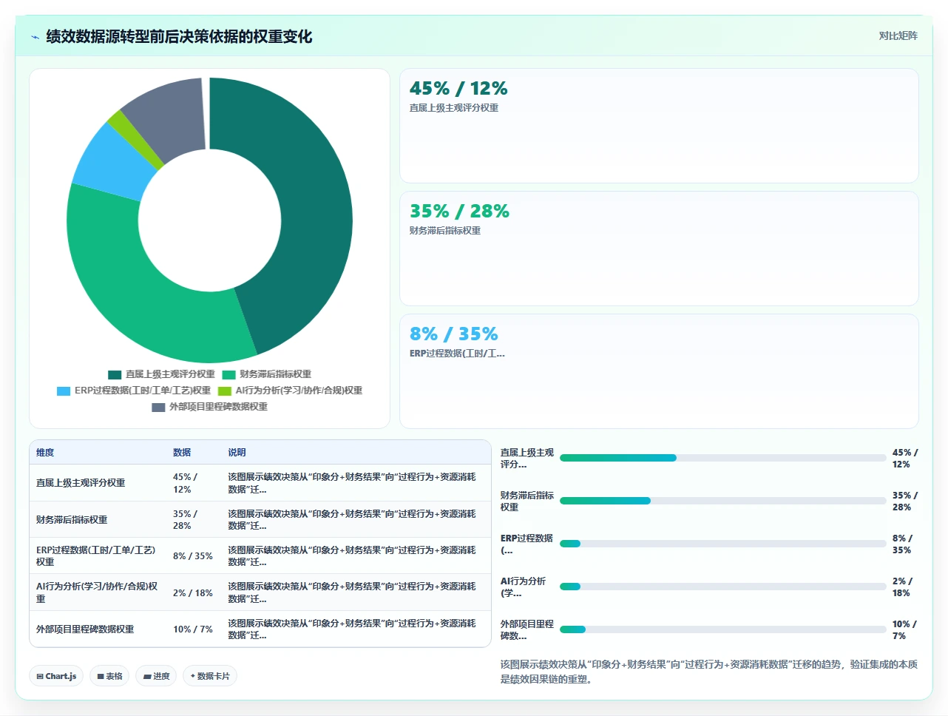Click the lightning icon beside the dashboard title
This screenshot has height=716, width=948.
click(35, 37)
